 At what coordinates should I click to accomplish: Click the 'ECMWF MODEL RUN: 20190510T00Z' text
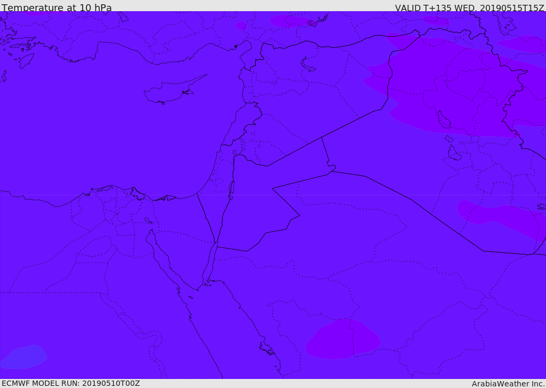[71, 383]
